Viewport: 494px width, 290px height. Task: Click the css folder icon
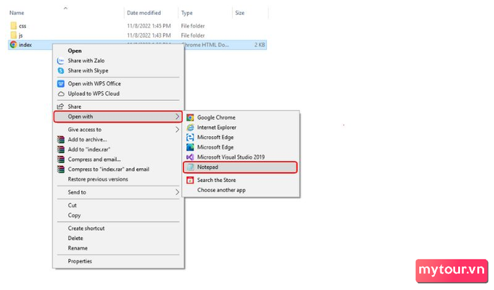pos(13,25)
